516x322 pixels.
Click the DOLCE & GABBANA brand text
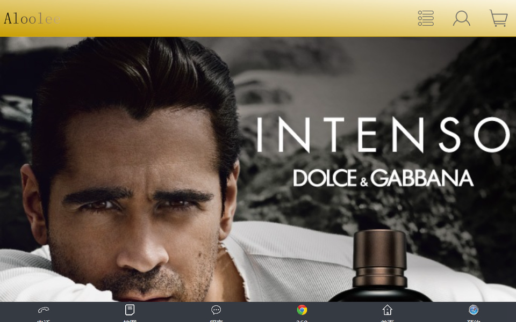(383, 178)
